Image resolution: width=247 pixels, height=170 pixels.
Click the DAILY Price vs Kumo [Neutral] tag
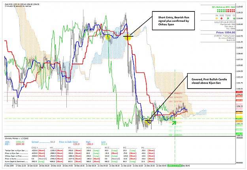41,159
